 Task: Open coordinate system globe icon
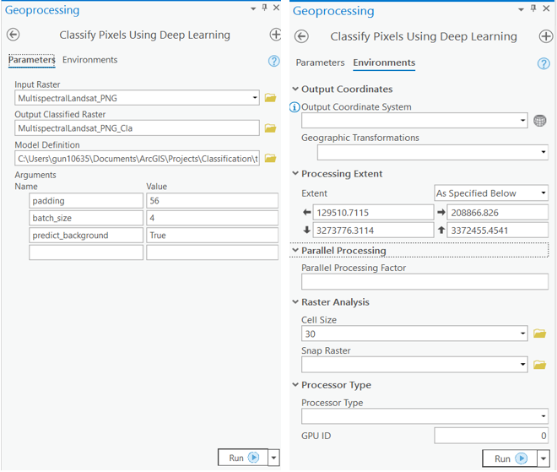[540, 121]
